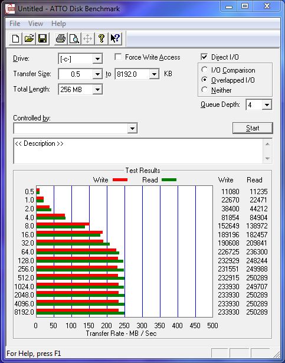
Task: Click the read value 209841
Action: 257,243
